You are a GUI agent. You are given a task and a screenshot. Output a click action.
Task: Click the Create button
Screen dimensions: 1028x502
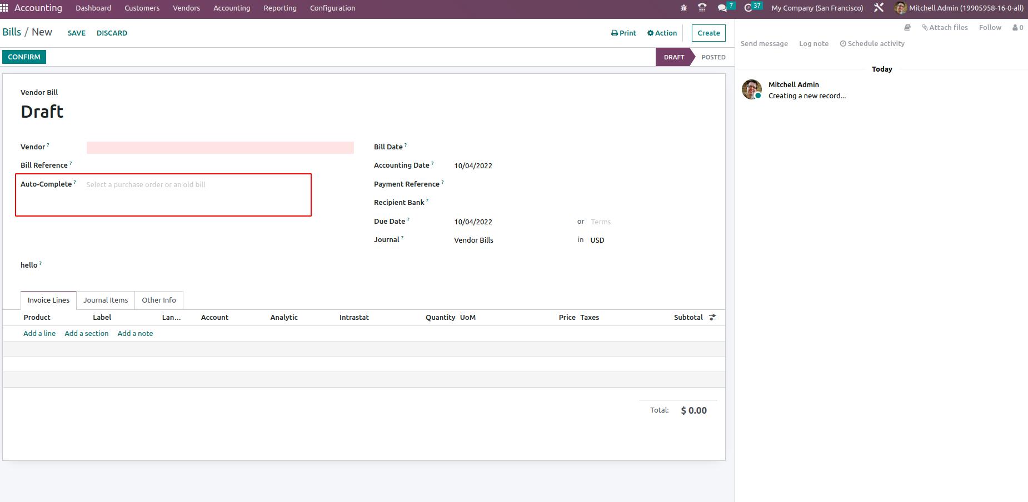click(x=708, y=33)
